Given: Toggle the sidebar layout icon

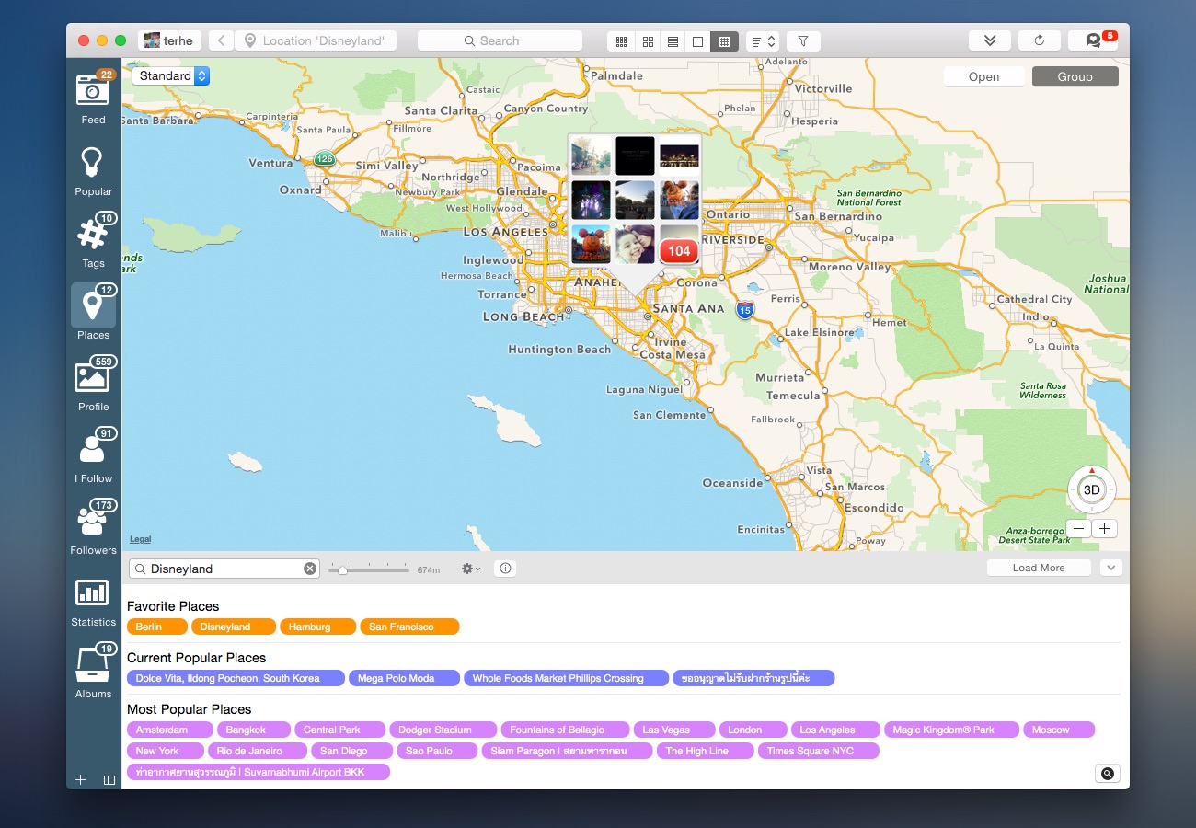Looking at the screenshot, I should click(x=109, y=779).
